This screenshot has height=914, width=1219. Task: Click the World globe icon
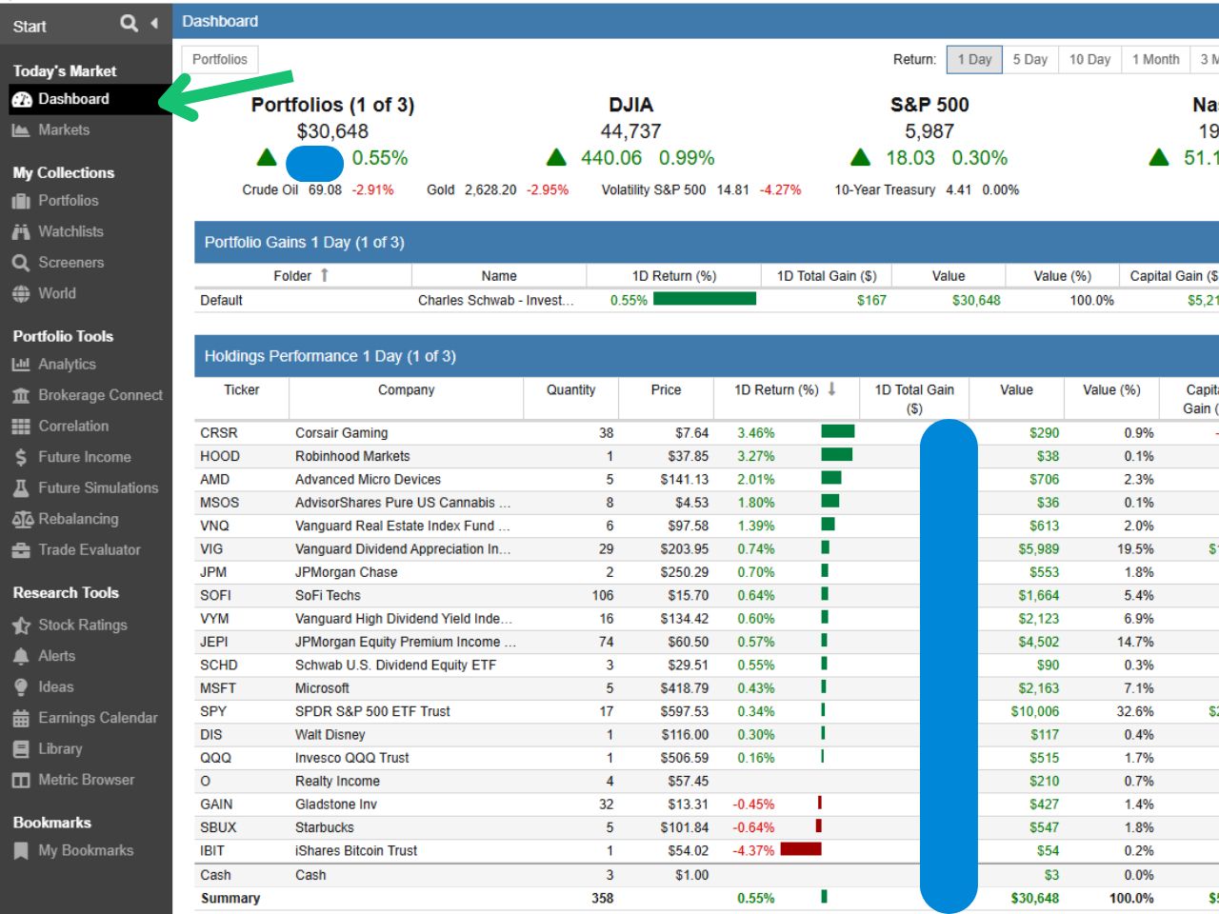click(22, 293)
